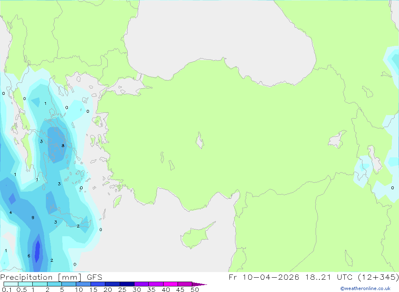
Task: Click legend swatch between 2 and 5
Action: [x=54, y=284]
